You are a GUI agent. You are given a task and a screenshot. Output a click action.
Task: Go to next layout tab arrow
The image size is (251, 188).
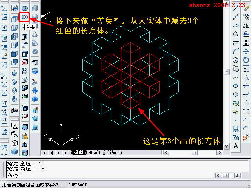point(58,153)
